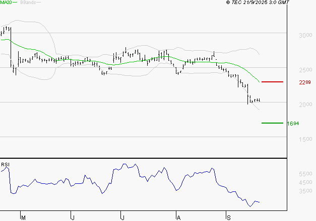Click the A month marker on time axis

click(178, 218)
